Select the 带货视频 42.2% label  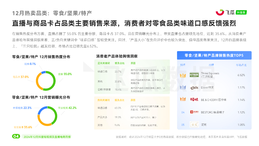click(x=67, y=108)
